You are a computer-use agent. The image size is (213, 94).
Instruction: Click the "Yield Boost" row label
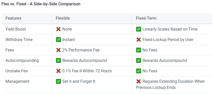(x=16, y=29)
